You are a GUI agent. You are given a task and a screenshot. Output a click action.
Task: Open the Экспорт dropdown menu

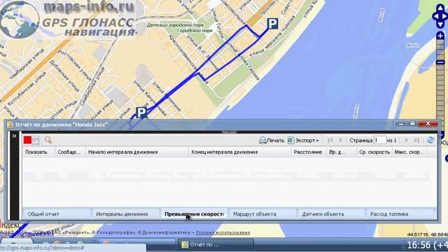pyautogui.click(x=303, y=141)
